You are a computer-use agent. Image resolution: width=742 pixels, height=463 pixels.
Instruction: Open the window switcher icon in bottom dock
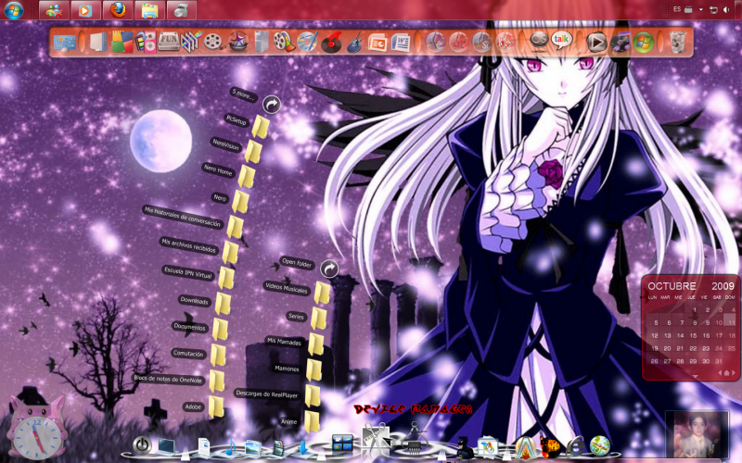tap(342, 444)
